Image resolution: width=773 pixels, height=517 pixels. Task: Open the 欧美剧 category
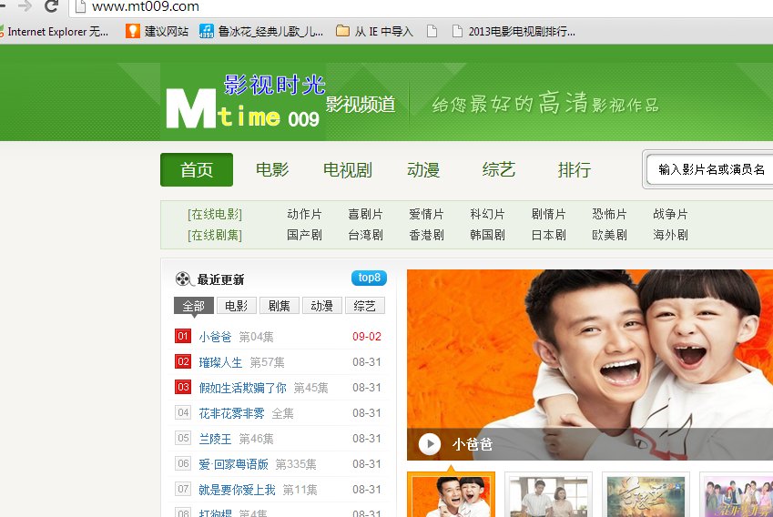point(609,235)
